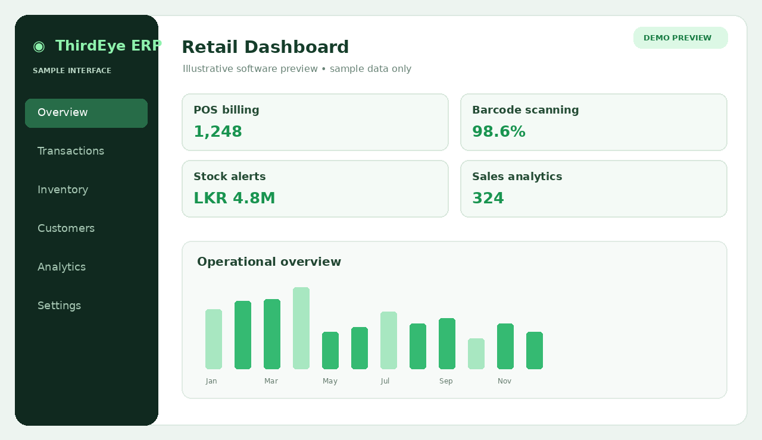Go to Transactions in the sidebar
Viewport: 762px width, 440px height.
point(71,151)
